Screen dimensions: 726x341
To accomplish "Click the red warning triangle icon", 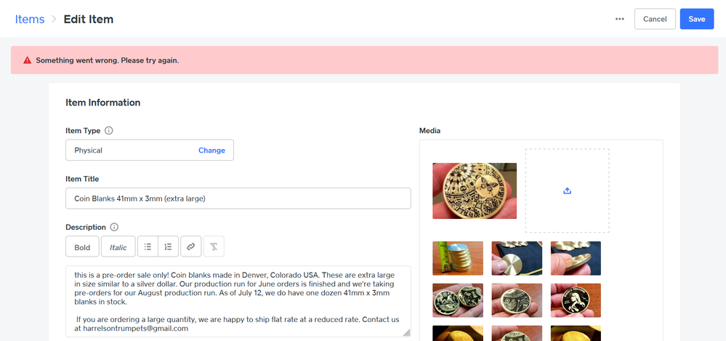I will [x=28, y=60].
